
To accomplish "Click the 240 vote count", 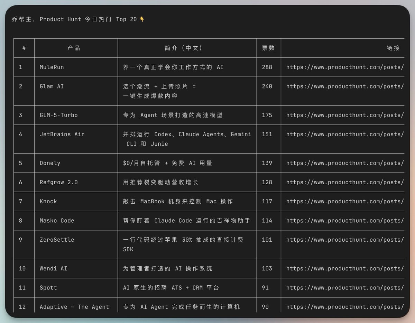I will [267, 86].
